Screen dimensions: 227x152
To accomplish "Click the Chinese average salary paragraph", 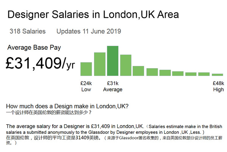I will point(114,140).
